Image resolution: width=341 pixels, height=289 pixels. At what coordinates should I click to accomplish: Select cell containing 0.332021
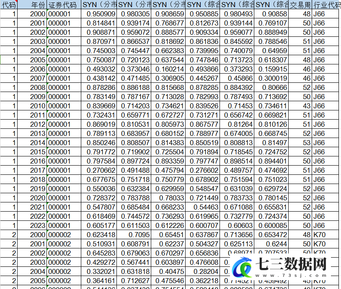point(99,271)
